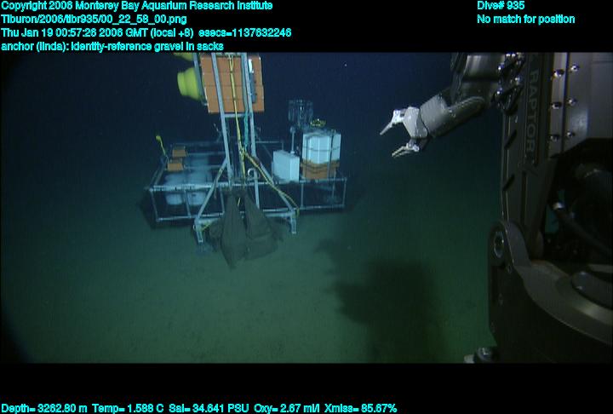Viewport: 613px width, 414px height.
Task: Click the Temp= 1.588 C reading
Action: [x=128, y=408]
